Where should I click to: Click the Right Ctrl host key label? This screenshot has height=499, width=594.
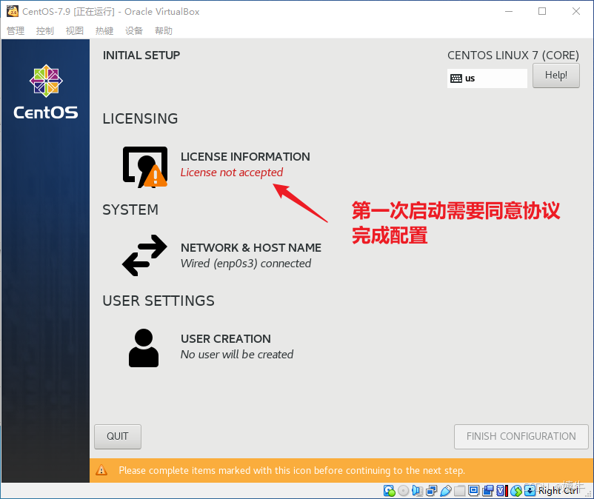point(558,491)
